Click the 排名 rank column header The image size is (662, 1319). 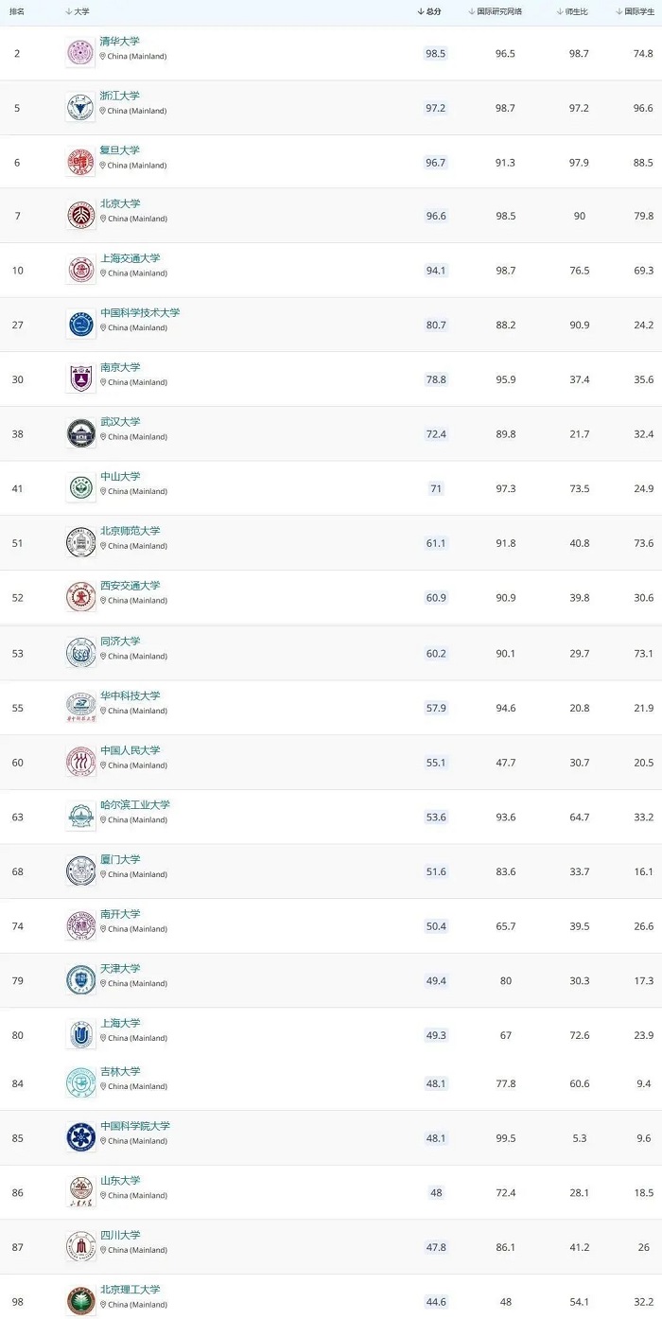pos(17,11)
